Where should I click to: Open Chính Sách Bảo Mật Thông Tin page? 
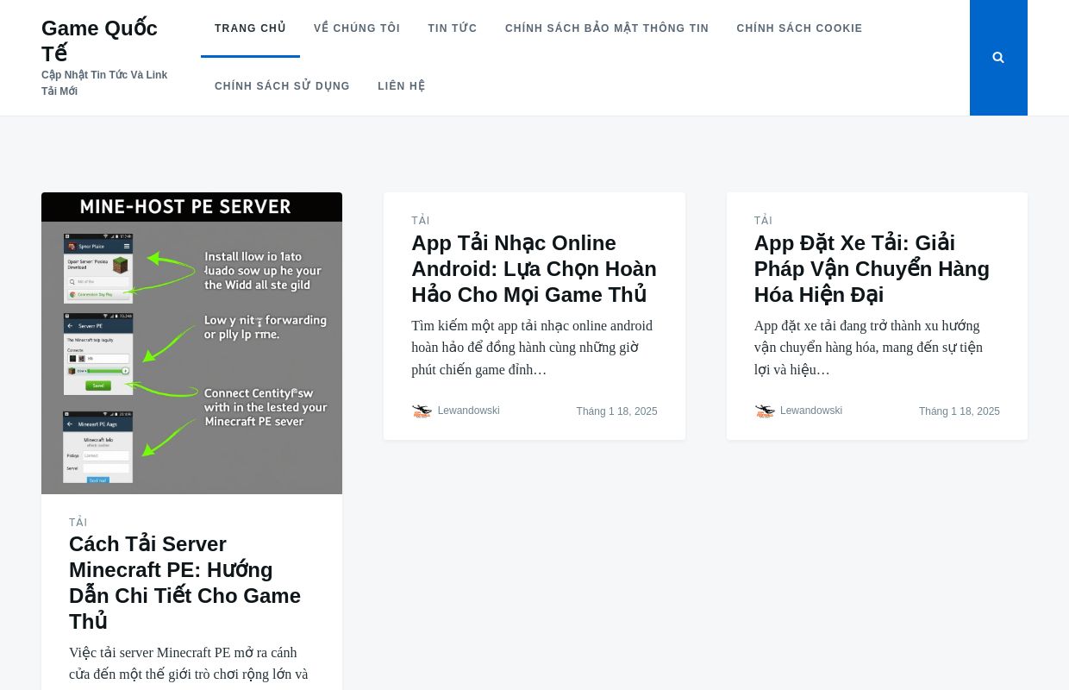click(607, 28)
